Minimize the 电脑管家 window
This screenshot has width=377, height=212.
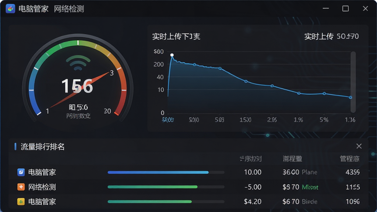(x=326, y=8)
